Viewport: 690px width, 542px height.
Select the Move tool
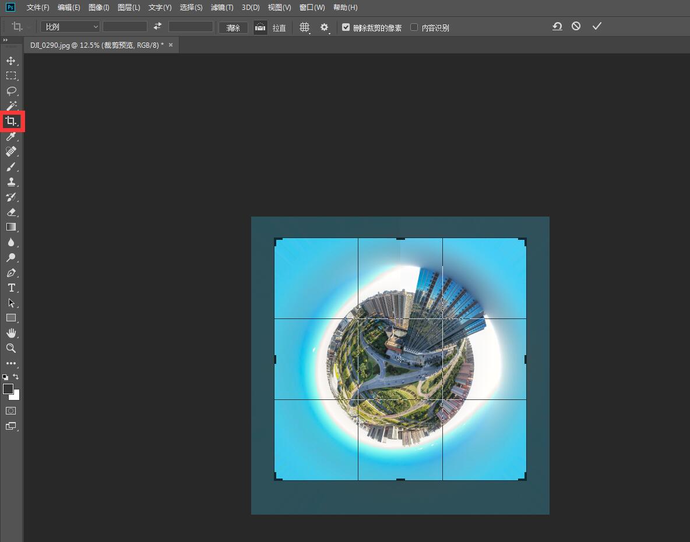click(x=10, y=61)
